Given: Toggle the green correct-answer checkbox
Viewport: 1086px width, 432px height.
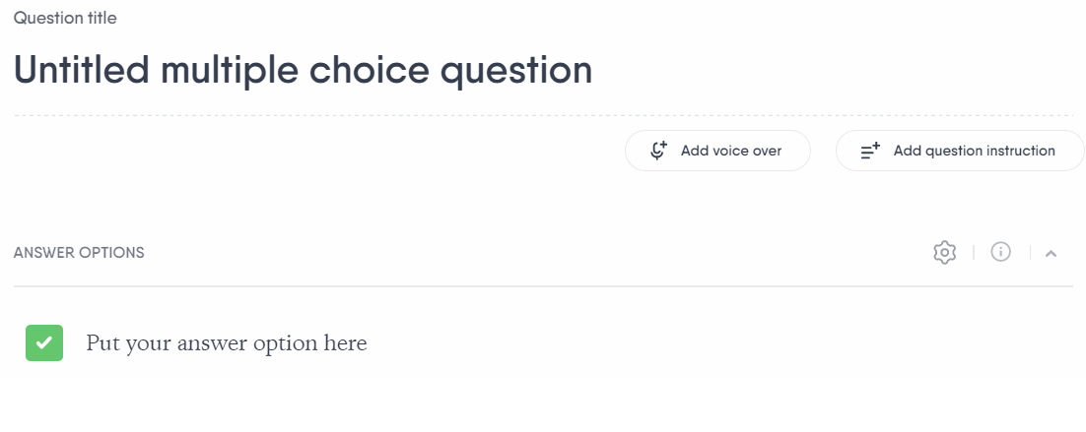Looking at the screenshot, I should pos(44,342).
